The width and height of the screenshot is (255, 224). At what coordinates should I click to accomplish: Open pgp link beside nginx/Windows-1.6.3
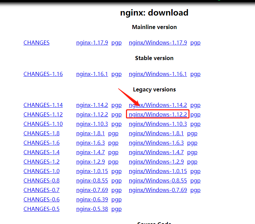tap(192, 143)
